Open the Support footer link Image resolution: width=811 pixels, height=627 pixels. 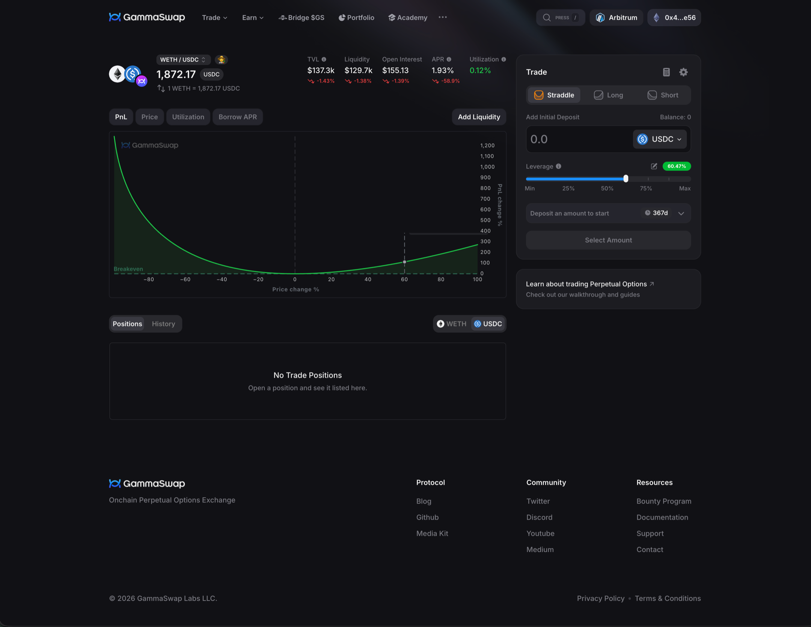(x=650, y=533)
